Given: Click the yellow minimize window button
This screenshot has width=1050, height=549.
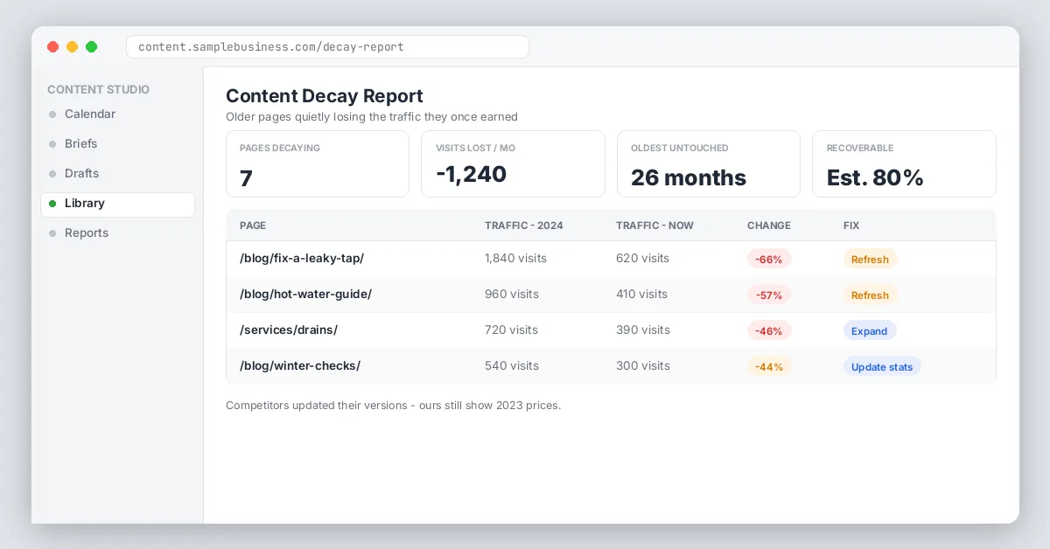Looking at the screenshot, I should (x=73, y=47).
